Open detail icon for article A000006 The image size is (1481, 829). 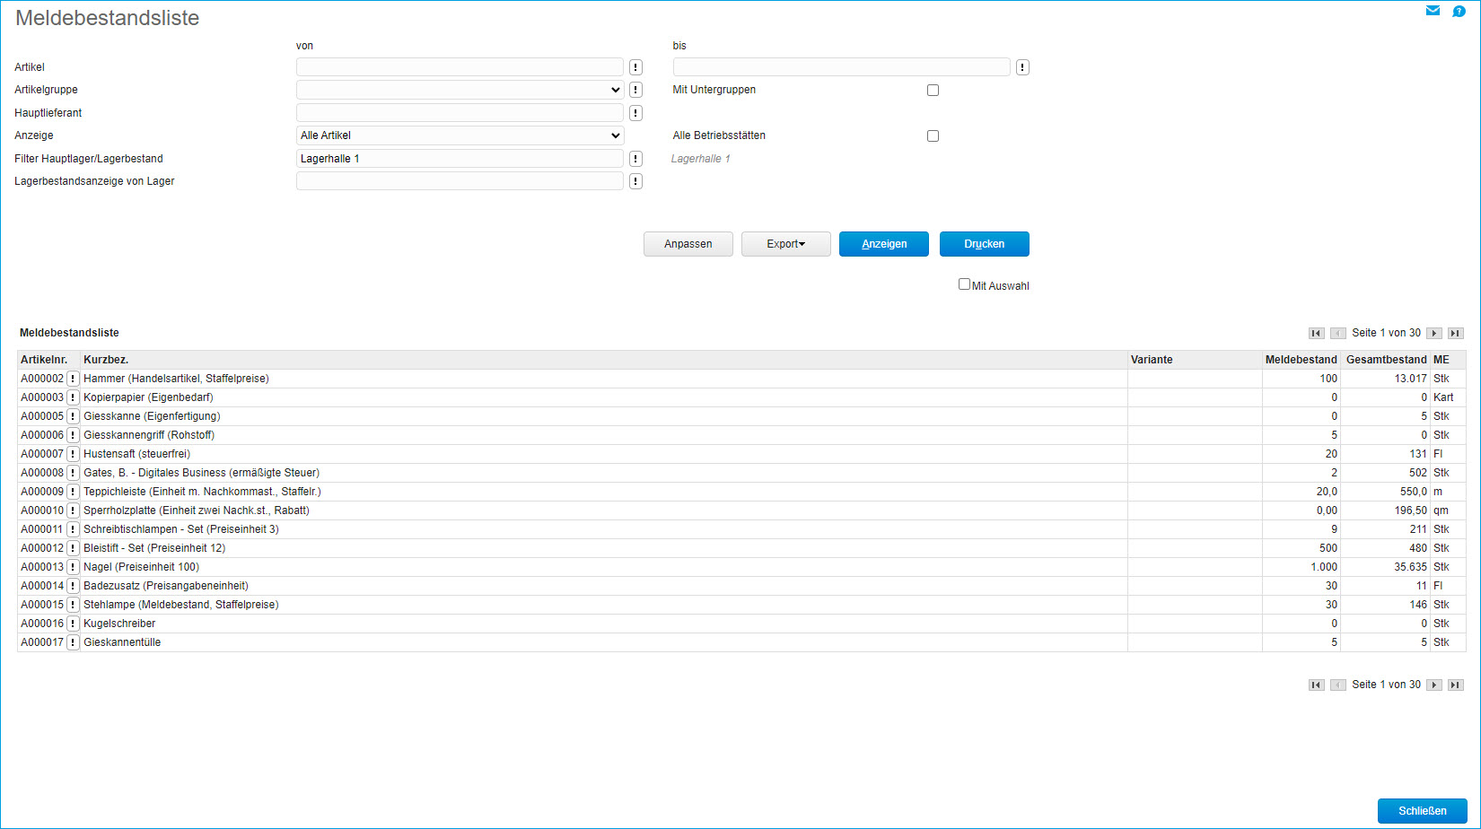pos(74,435)
